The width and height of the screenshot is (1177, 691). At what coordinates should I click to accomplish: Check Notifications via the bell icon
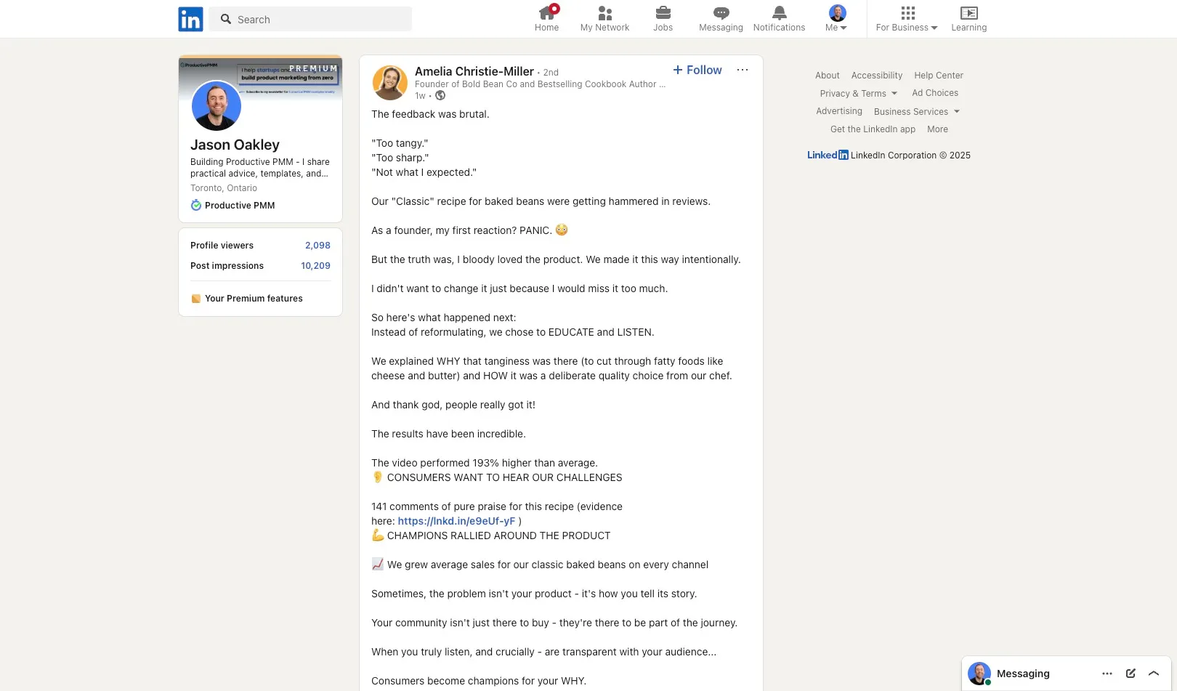pyautogui.click(x=779, y=13)
